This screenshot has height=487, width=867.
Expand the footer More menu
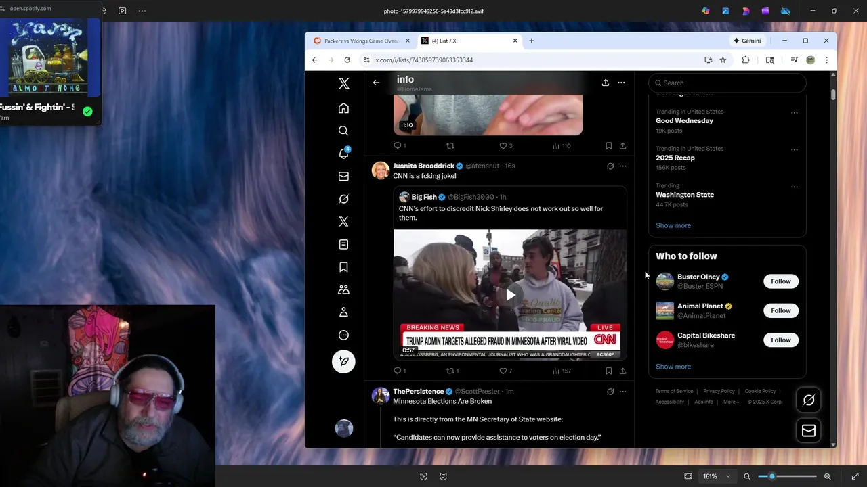pyautogui.click(x=732, y=402)
